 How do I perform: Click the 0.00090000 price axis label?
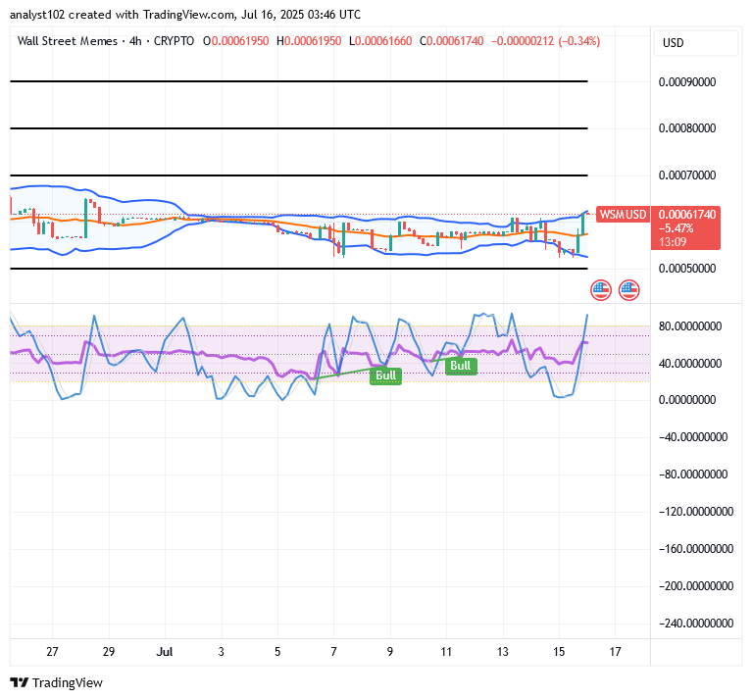(x=686, y=82)
